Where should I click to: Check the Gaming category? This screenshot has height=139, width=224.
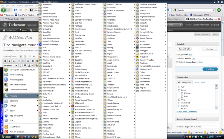click(179, 106)
